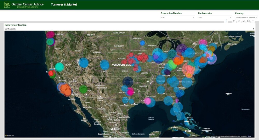259x140 pixels.
Task: Click the Garden Center Advice logo
Action: tap(24, 5)
